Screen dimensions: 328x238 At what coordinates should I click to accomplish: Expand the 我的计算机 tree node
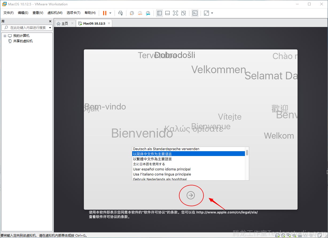[x=5, y=36]
